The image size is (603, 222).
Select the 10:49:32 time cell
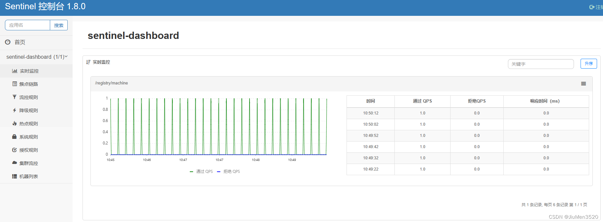371,158
